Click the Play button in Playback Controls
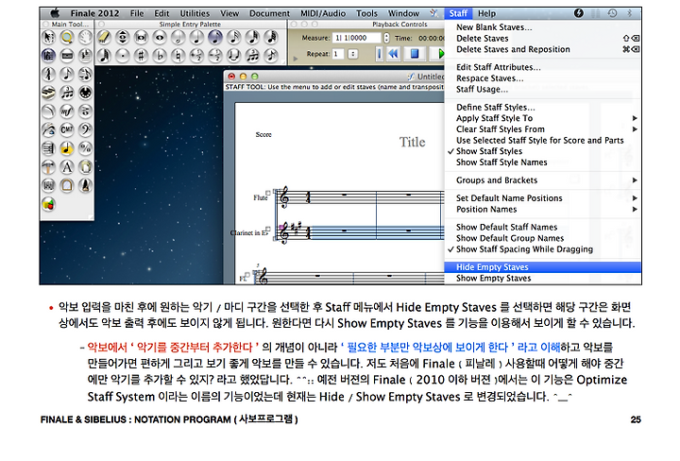Screen dimensions: 680x461 [437, 53]
